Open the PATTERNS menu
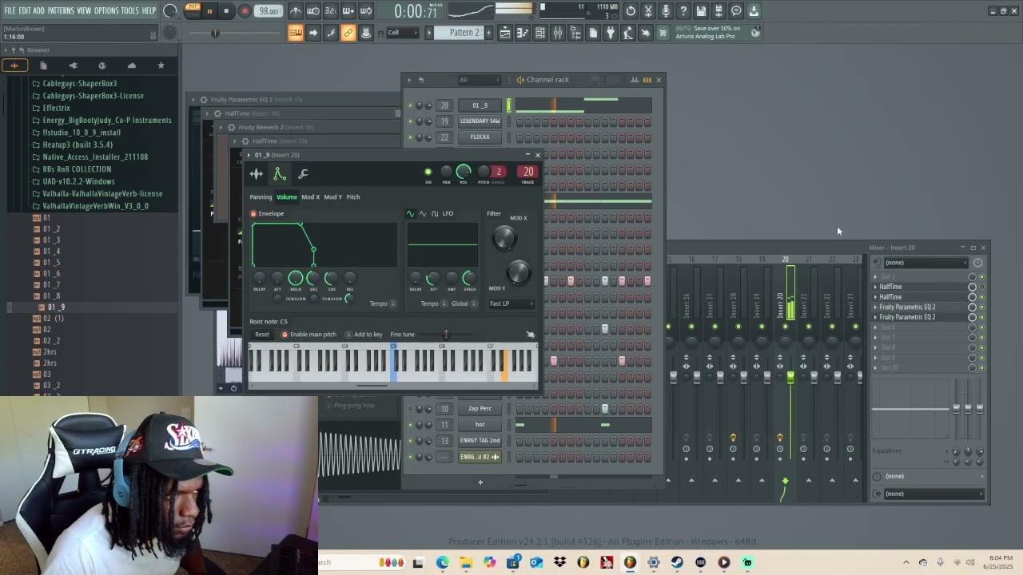 pyautogui.click(x=61, y=11)
